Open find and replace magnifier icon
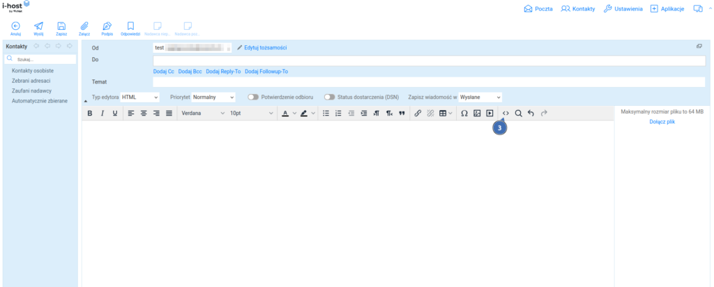The image size is (714, 287). 518,113
